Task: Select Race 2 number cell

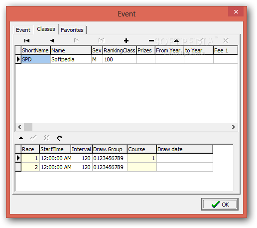Action: click(30, 167)
